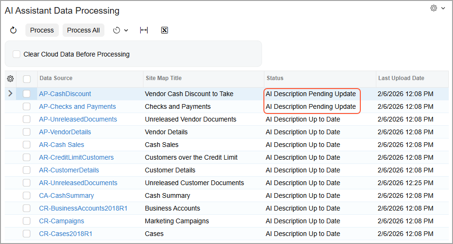Open the AP-CashDiscount link

65,94
